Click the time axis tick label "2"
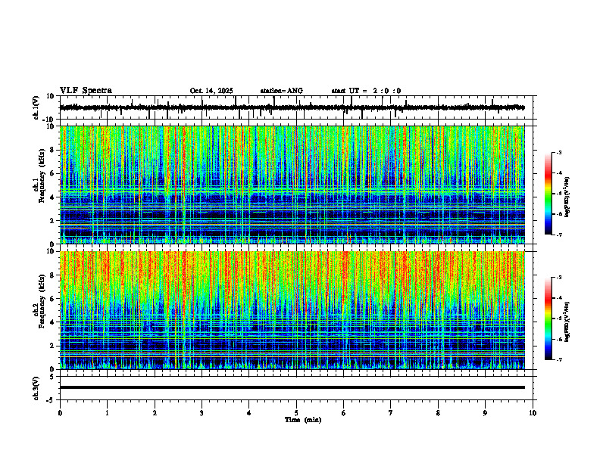The height and width of the screenshot is (463, 600). pyautogui.click(x=155, y=413)
